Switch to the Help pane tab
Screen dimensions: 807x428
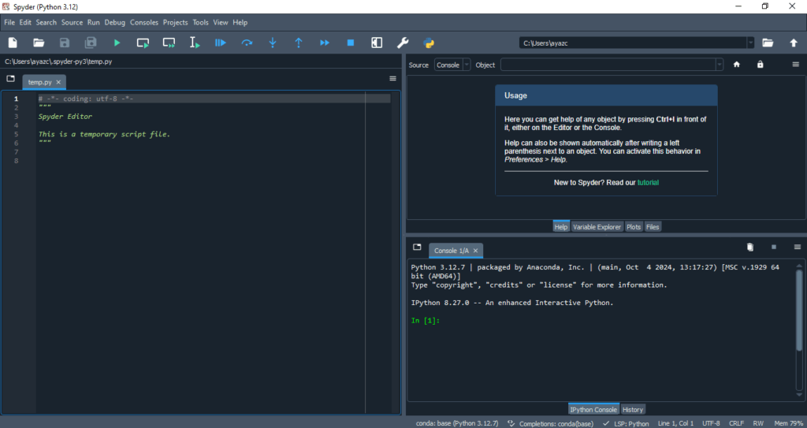[x=561, y=227]
